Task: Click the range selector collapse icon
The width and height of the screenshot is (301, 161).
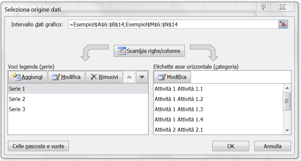Action: click(x=283, y=24)
